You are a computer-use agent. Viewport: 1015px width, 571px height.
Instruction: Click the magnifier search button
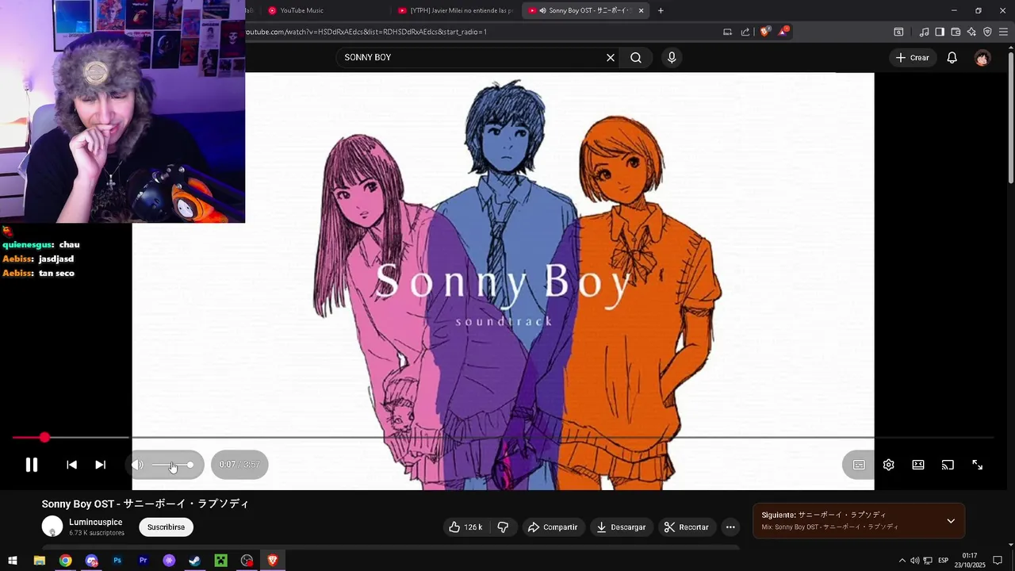pyautogui.click(x=636, y=57)
